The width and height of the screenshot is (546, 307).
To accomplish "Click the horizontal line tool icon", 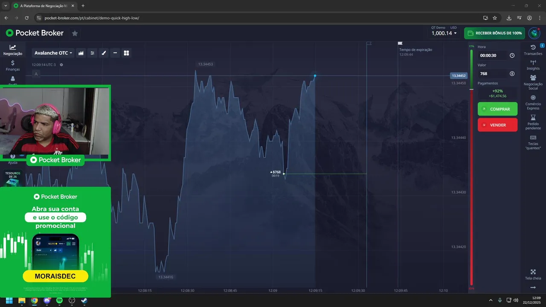I will coord(115,53).
